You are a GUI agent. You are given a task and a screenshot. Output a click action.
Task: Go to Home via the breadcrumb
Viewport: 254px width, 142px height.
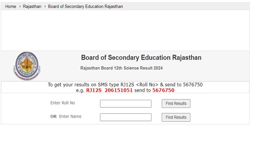tap(11, 7)
